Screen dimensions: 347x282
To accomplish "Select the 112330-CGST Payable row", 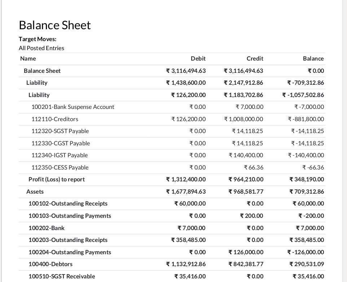I will tap(61, 143).
